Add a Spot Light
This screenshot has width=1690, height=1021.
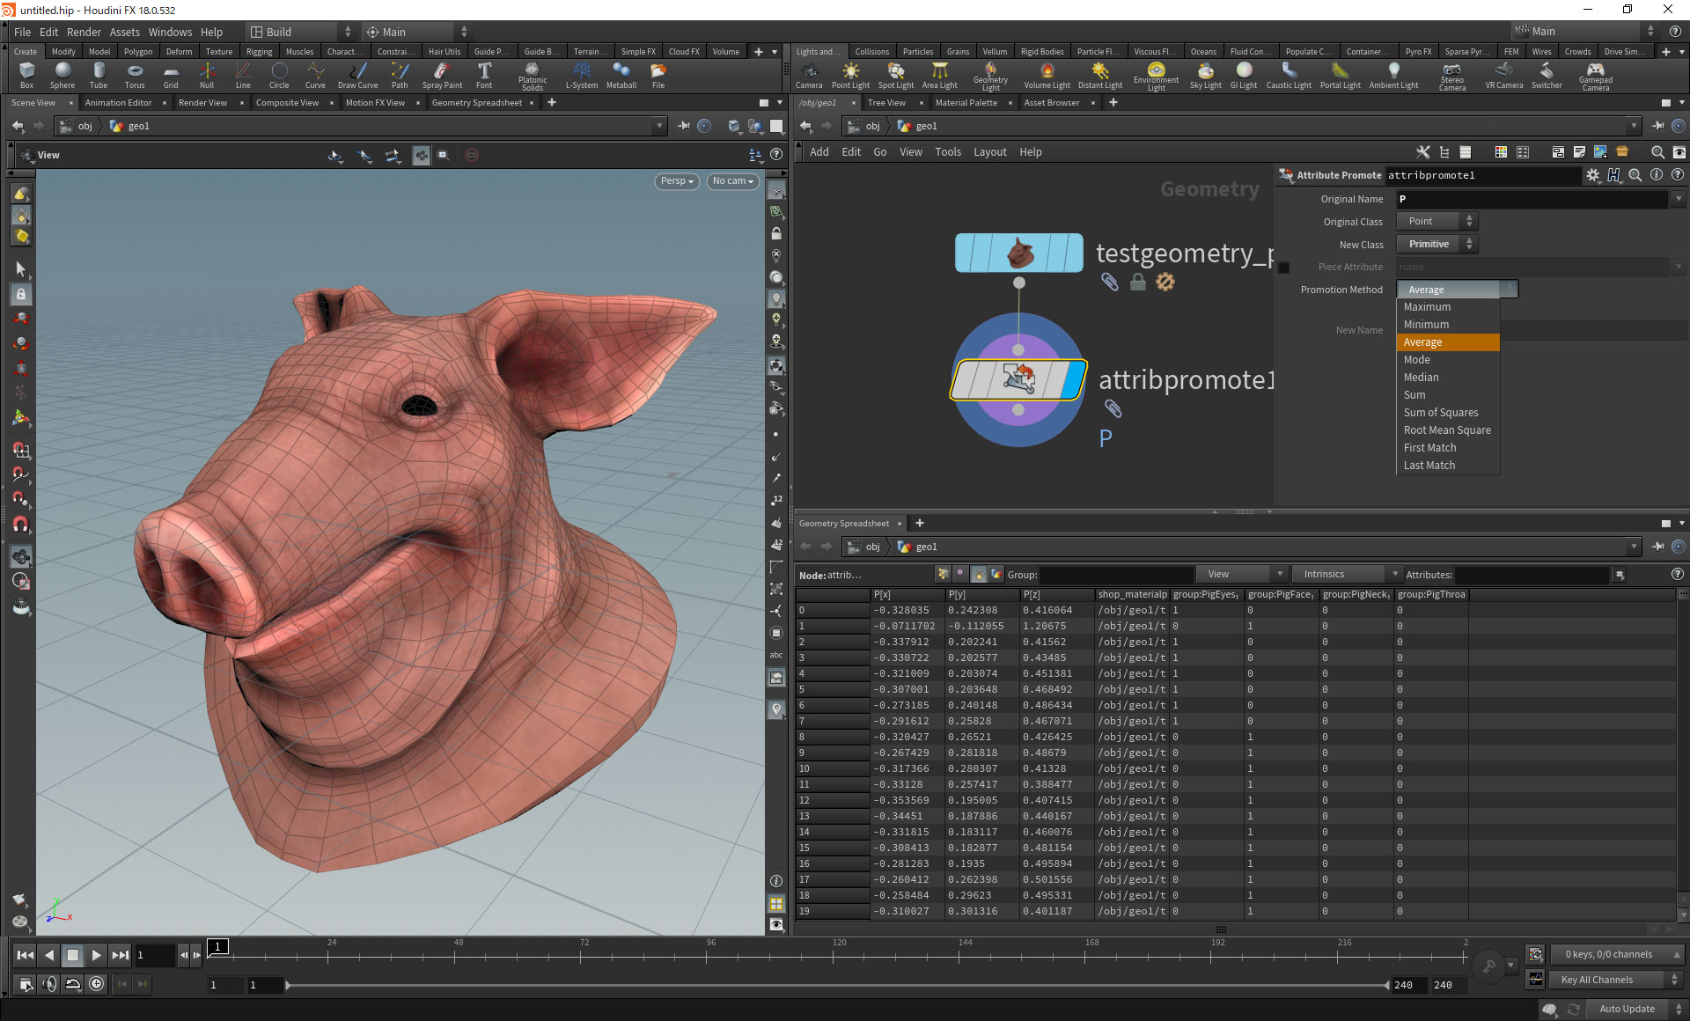click(x=896, y=76)
